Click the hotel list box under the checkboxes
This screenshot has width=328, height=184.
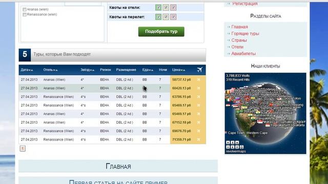click(63, 24)
